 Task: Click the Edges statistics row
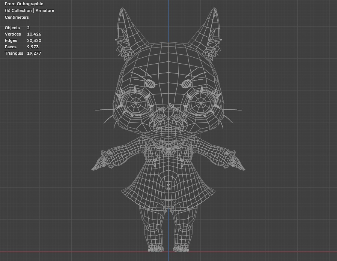[18, 40]
